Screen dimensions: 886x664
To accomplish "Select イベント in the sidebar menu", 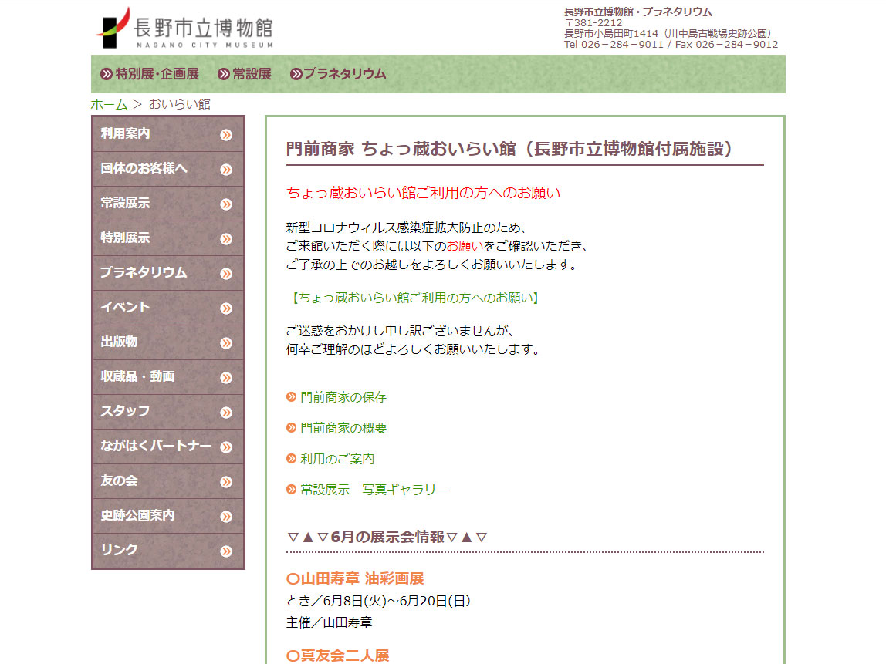I will point(167,308).
